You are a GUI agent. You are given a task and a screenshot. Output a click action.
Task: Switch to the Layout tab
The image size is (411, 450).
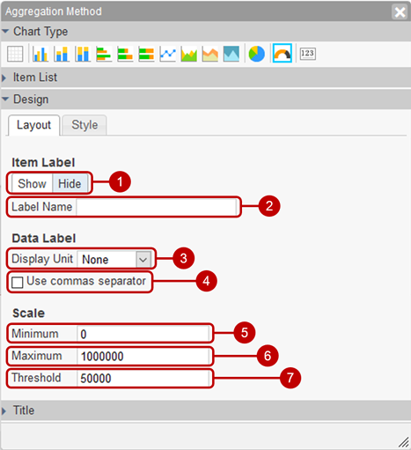click(x=34, y=125)
